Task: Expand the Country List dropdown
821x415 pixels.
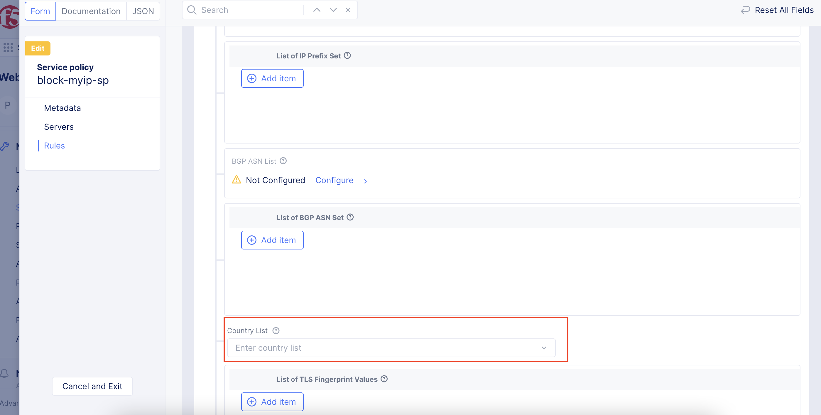Action: click(x=544, y=348)
